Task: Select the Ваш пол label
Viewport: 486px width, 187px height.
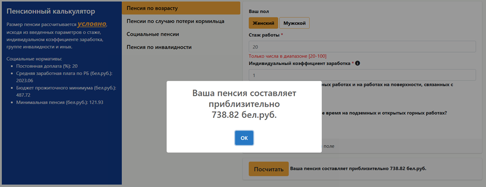Action: point(259,11)
